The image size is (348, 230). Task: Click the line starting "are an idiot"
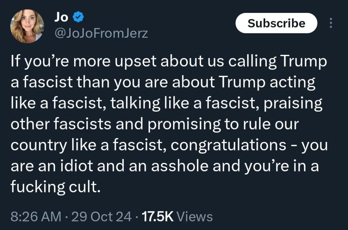164,166
